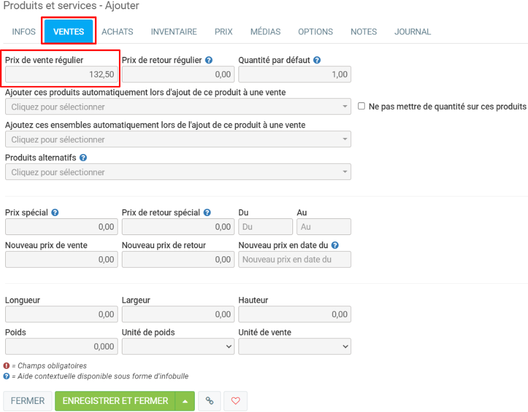This screenshot has width=528, height=412.
Task: Open the INVENTAIRE tab
Action: pyautogui.click(x=174, y=32)
